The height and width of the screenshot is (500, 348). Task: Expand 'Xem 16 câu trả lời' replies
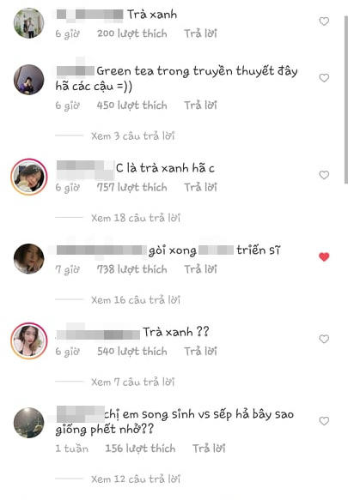click(136, 300)
